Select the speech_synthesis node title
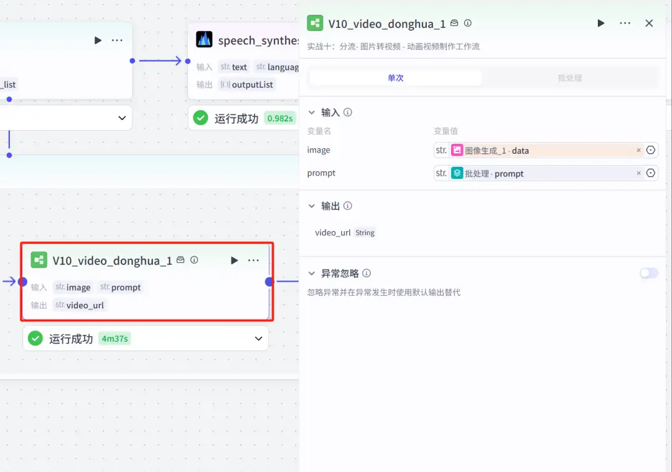The image size is (672, 472). click(258, 40)
